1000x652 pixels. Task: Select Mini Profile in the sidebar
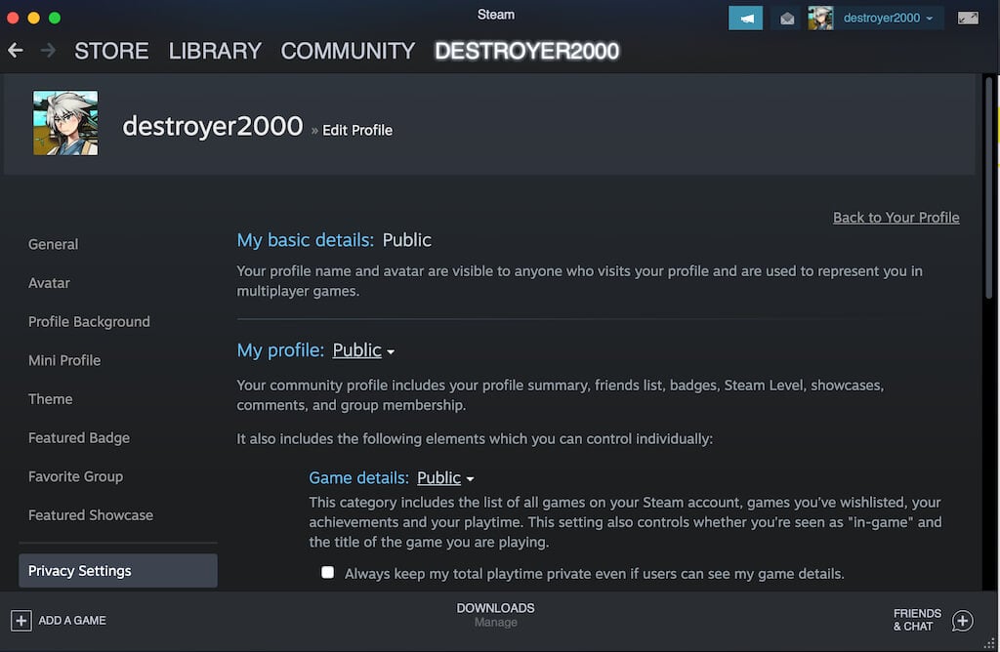(x=64, y=360)
